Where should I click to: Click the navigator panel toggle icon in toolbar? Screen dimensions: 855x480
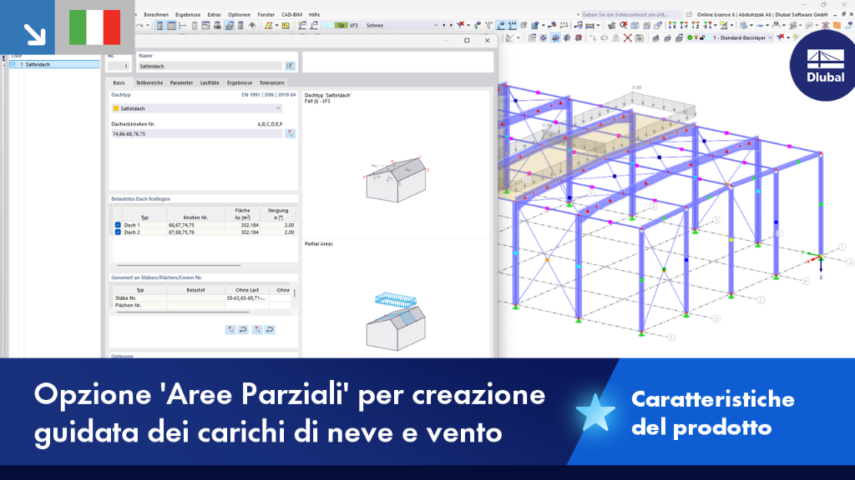159,25
